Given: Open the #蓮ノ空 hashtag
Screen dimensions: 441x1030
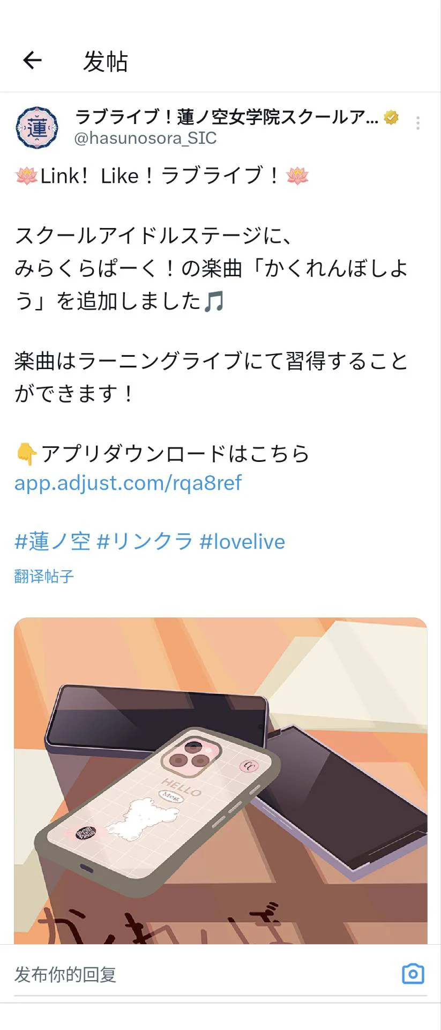Looking at the screenshot, I should pos(53,542).
